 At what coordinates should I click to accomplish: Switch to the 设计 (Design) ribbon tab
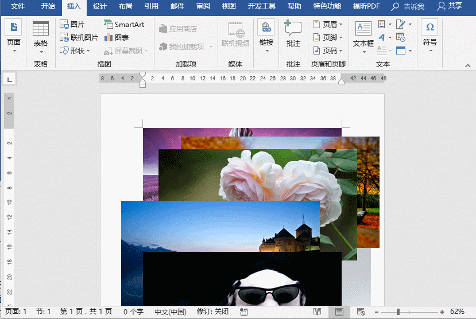[100, 6]
